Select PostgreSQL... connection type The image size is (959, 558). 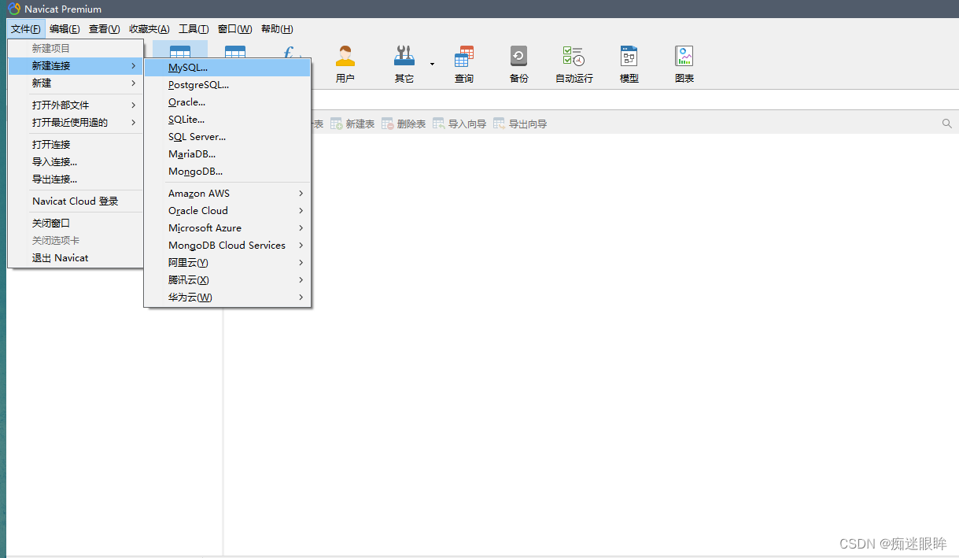[x=227, y=85]
